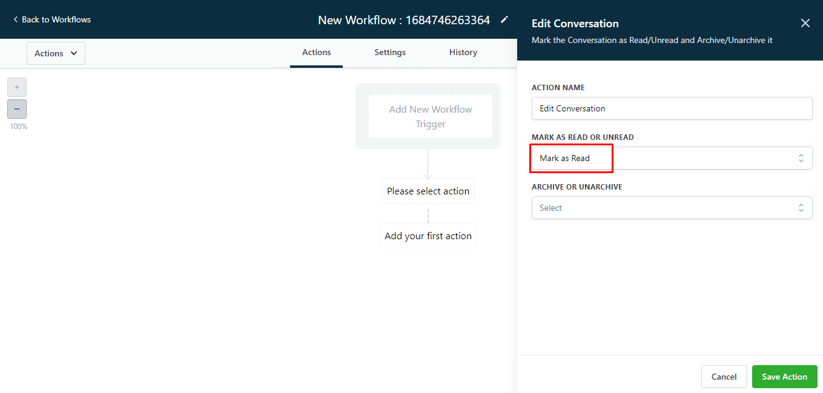The width and height of the screenshot is (823, 393).
Task: Click the pencil icon to rename workflow
Action: coord(504,19)
